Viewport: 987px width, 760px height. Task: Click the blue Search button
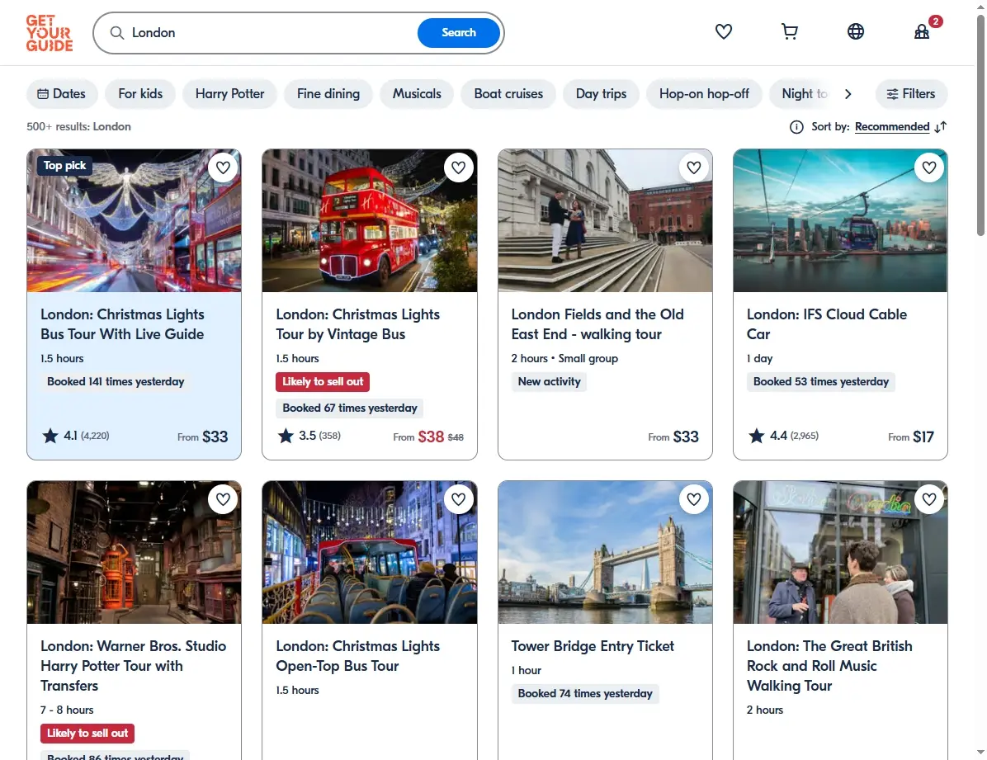(458, 33)
